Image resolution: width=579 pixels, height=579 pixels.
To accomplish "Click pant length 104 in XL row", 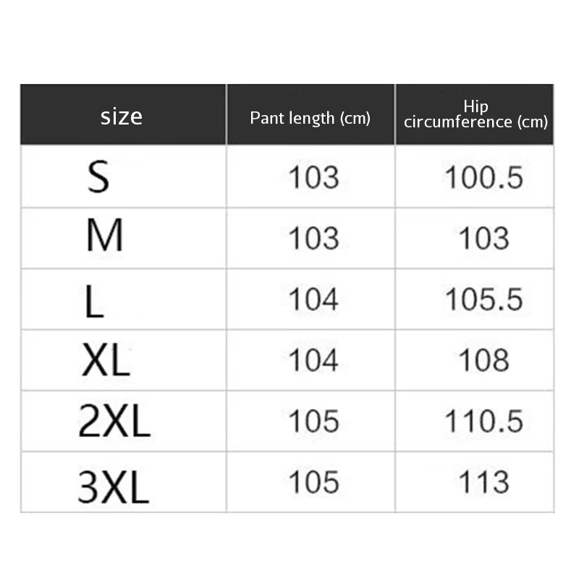I will click(x=313, y=360).
